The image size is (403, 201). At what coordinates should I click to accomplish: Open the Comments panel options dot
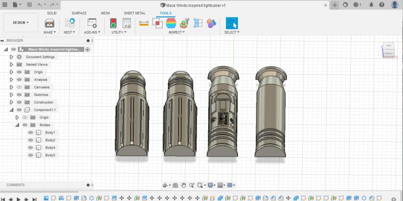click(88, 185)
